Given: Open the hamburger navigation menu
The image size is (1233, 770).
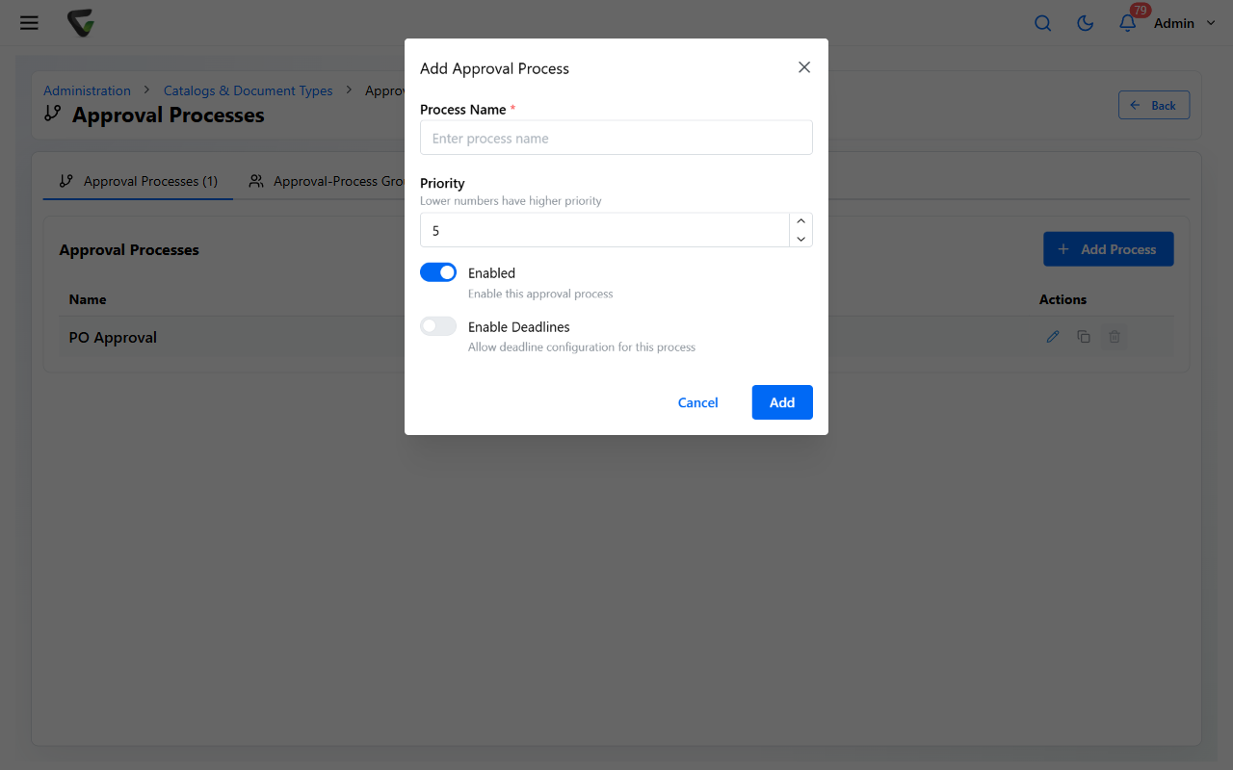Looking at the screenshot, I should (29, 23).
